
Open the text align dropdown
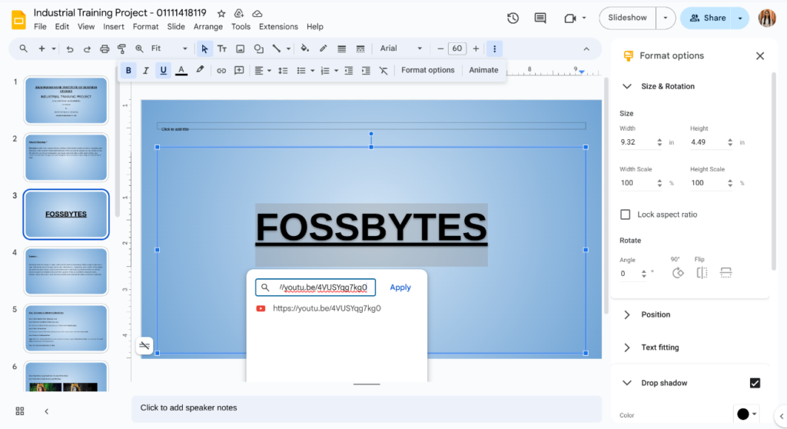click(x=263, y=70)
